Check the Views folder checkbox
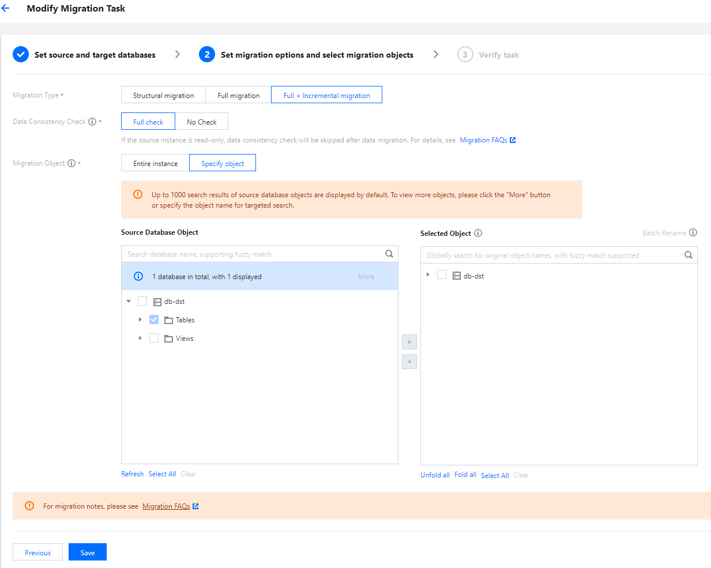Viewport: 711px width, 568px height. click(x=154, y=338)
